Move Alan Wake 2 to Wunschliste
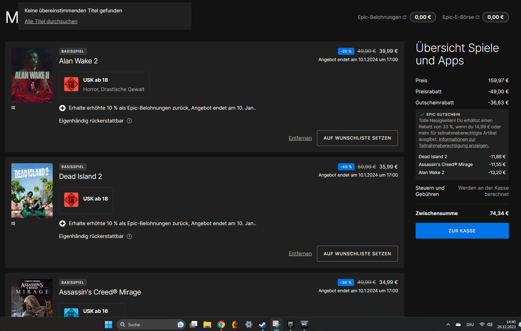The width and height of the screenshot is (521, 331). [357, 138]
